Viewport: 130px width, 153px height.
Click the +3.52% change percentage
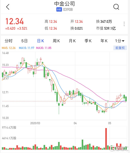pos(22,28)
